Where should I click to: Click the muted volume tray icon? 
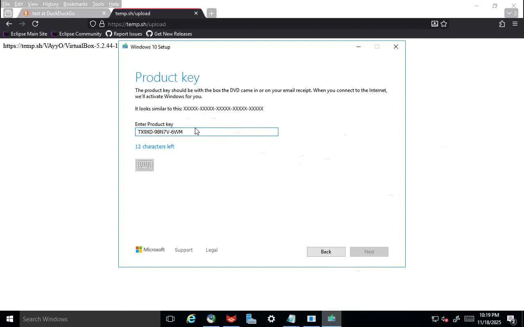pos(445,319)
